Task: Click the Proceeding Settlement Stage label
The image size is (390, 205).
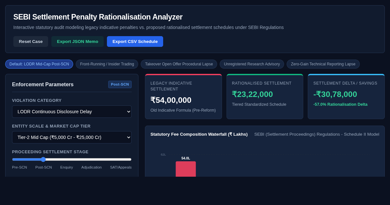Action: point(50,152)
